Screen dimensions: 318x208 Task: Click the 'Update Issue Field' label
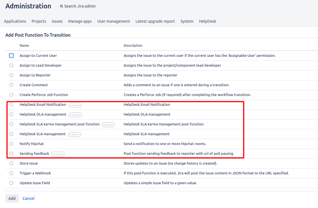click(35, 183)
